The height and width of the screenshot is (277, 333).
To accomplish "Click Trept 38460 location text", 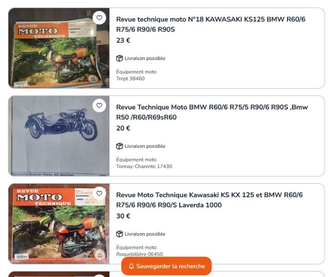I will pyautogui.click(x=130, y=78).
